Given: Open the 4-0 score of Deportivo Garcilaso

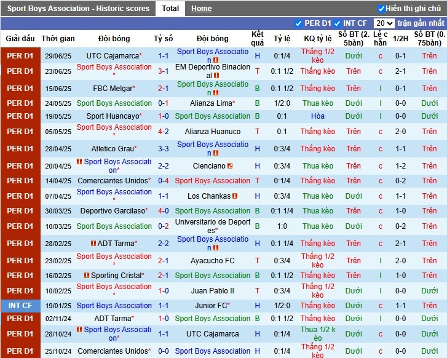Looking at the screenshot, I should [164, 211].
